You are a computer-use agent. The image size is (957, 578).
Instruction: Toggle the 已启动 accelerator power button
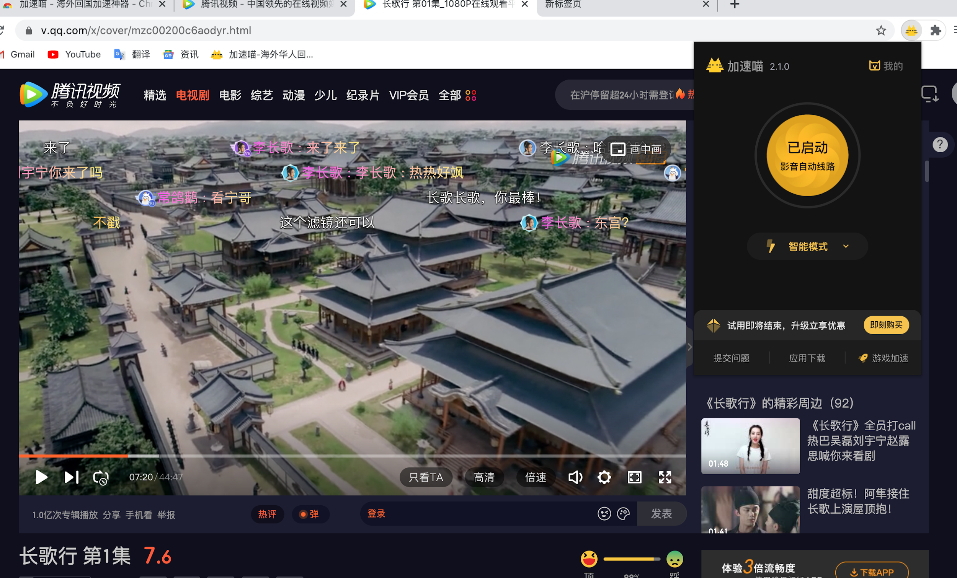[807, 155]
